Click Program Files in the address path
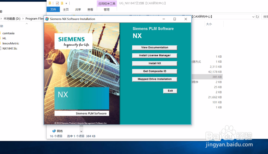Image resolution: width=268 pixels, height=154 pixels. click(x=35, y=18)
